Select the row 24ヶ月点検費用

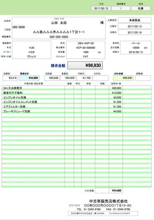[76, 88]
